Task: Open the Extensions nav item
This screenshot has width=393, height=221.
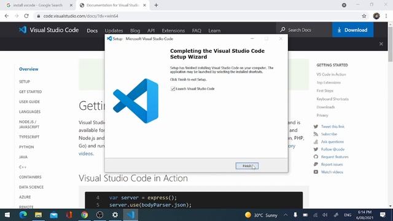Action: pos(173,31)
